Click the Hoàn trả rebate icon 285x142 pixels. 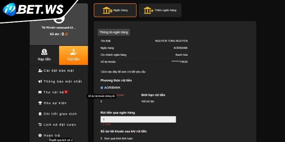[x=40, y=135]
